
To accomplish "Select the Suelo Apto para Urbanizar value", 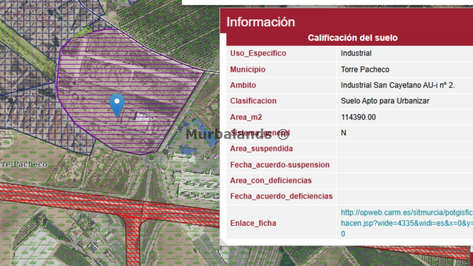I will [x=385, y=101].
